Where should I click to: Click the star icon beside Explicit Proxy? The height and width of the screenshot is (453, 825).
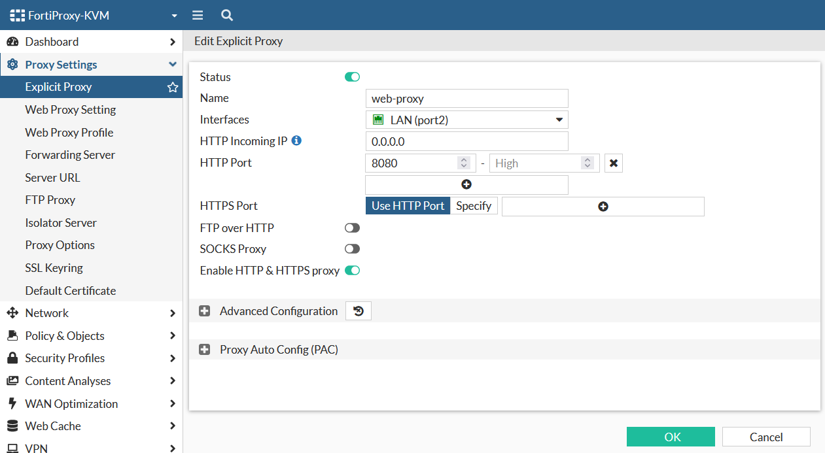click(x=173, y=87)
